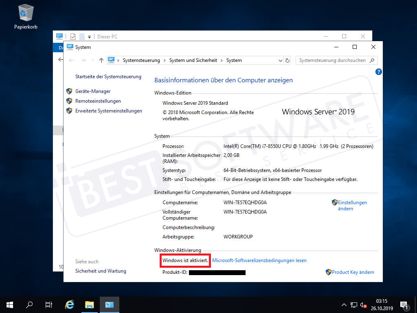Open the Start menu
The height and width of the screenshot is (313, 417).
[x=9, y=304]
